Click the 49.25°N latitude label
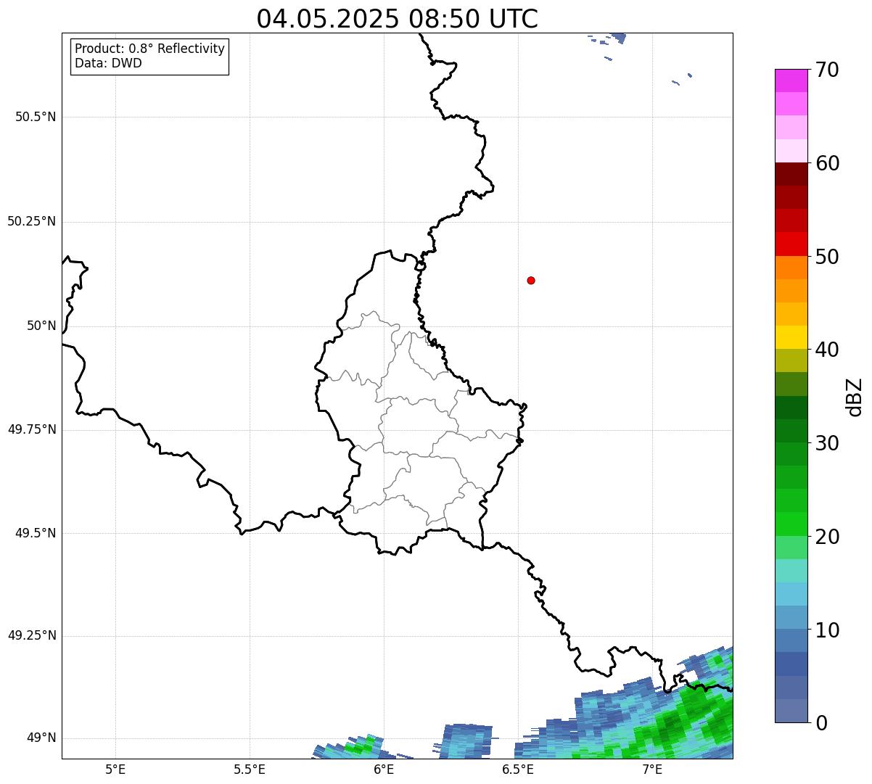 [32, 635]
